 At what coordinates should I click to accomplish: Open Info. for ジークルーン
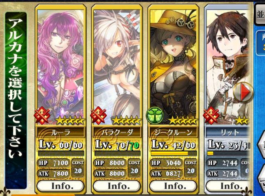[173, 186]
